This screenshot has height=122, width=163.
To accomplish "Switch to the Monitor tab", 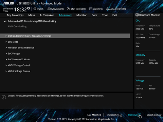I will 81,15.
